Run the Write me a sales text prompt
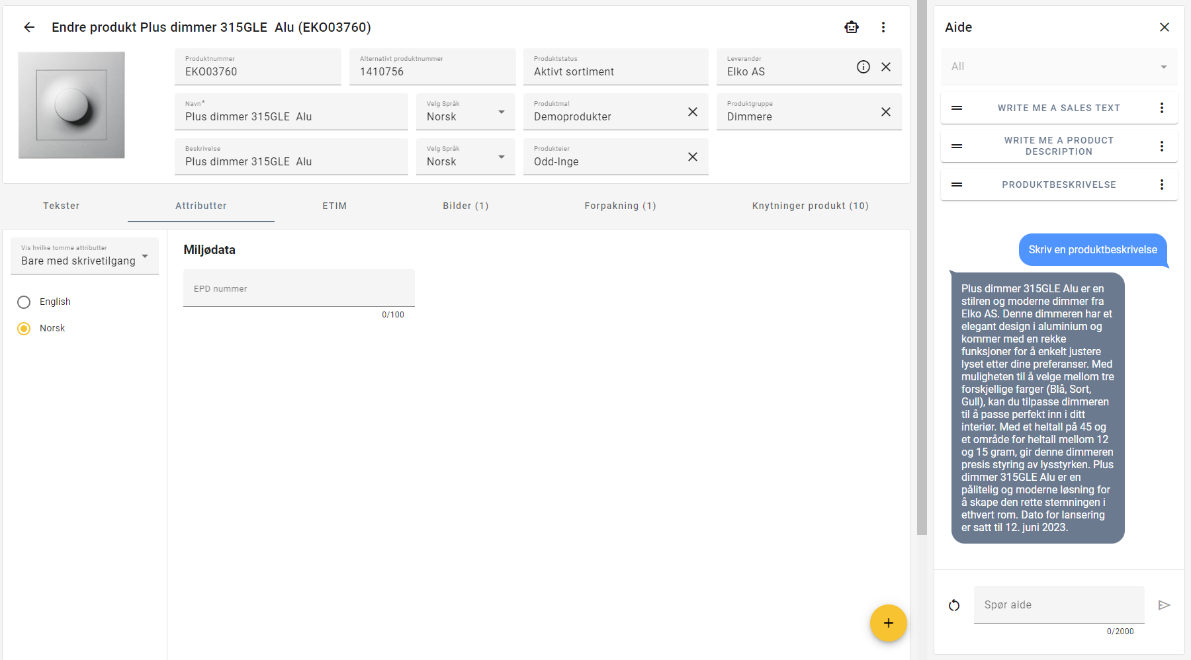The height and width of the screenshot is (660, 1191). [x=1059, y=108]
